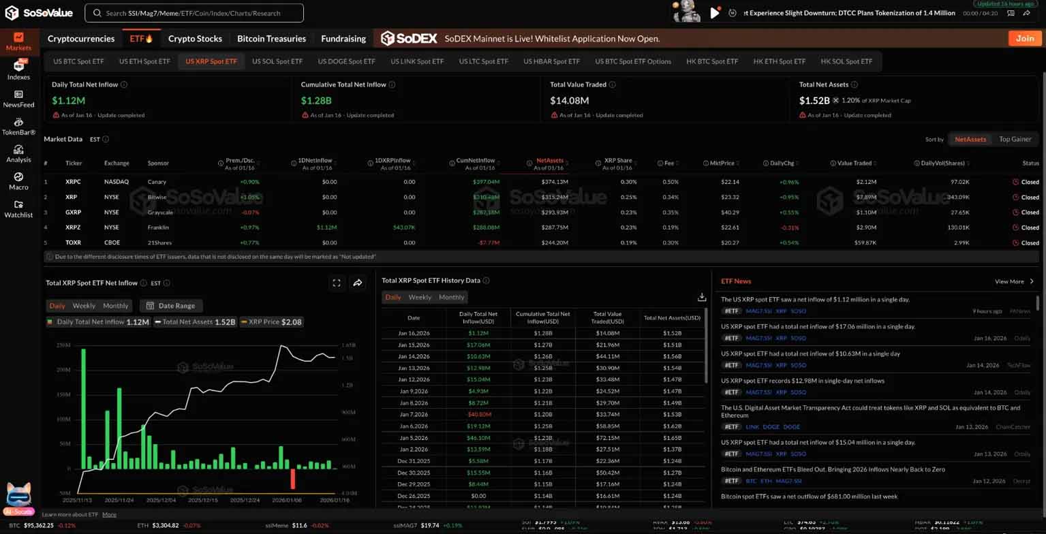The width and height of the screenshot is (1046, 534).
Task: Toggle Total Net Assets chart series
Action: [x=195, y=321]
